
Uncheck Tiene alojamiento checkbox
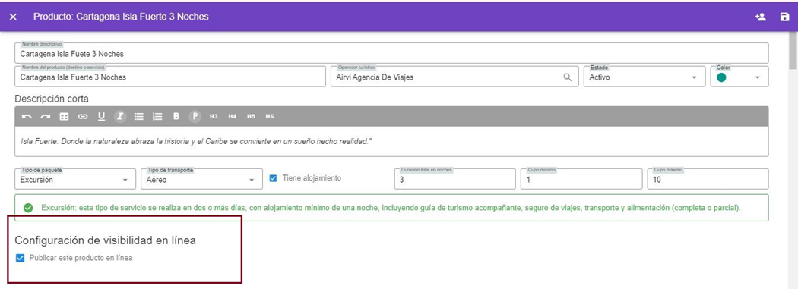[273, 178]
